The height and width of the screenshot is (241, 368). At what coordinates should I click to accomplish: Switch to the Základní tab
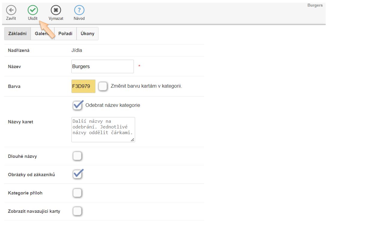point(17,34)
